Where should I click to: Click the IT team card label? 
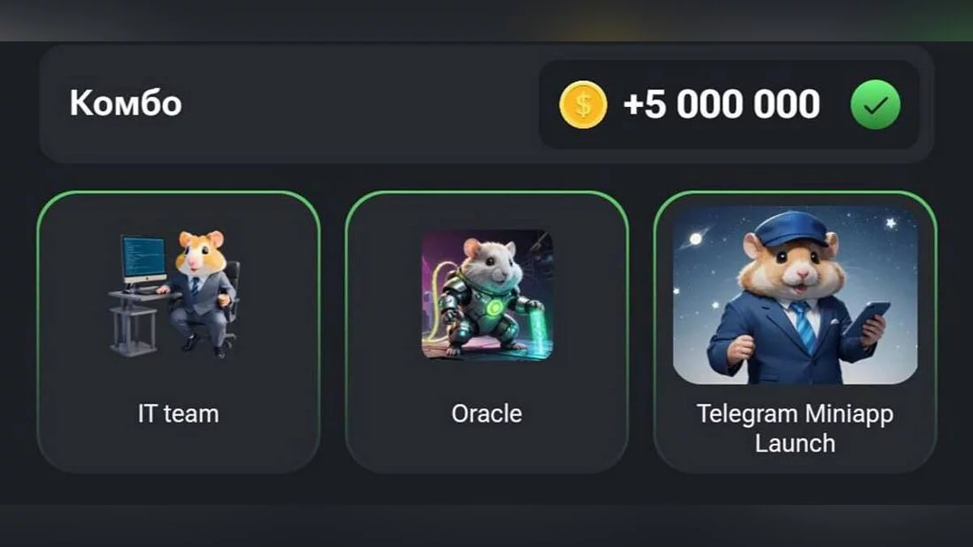178,413
